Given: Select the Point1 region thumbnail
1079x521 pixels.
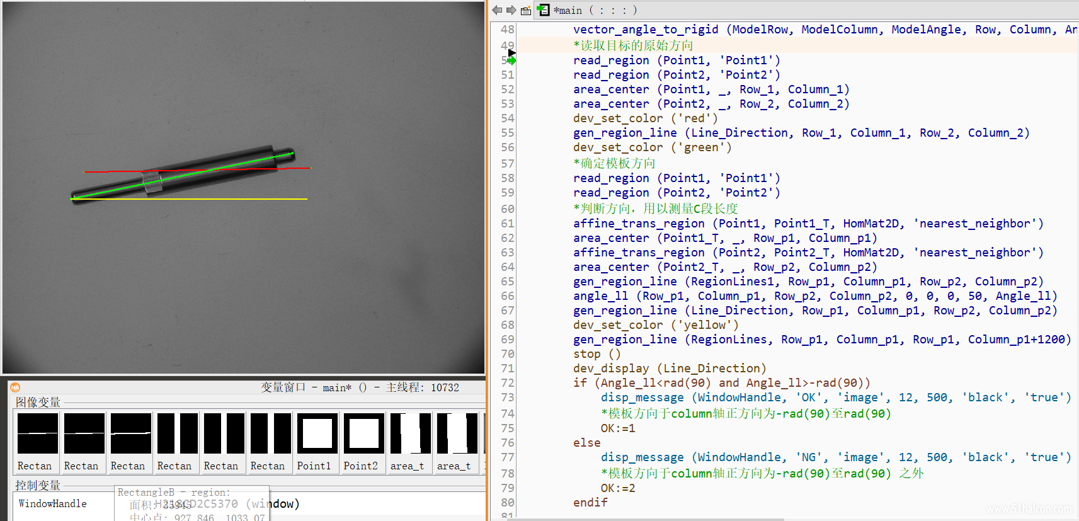Looking at the screenshot, I should click(317, 442).
